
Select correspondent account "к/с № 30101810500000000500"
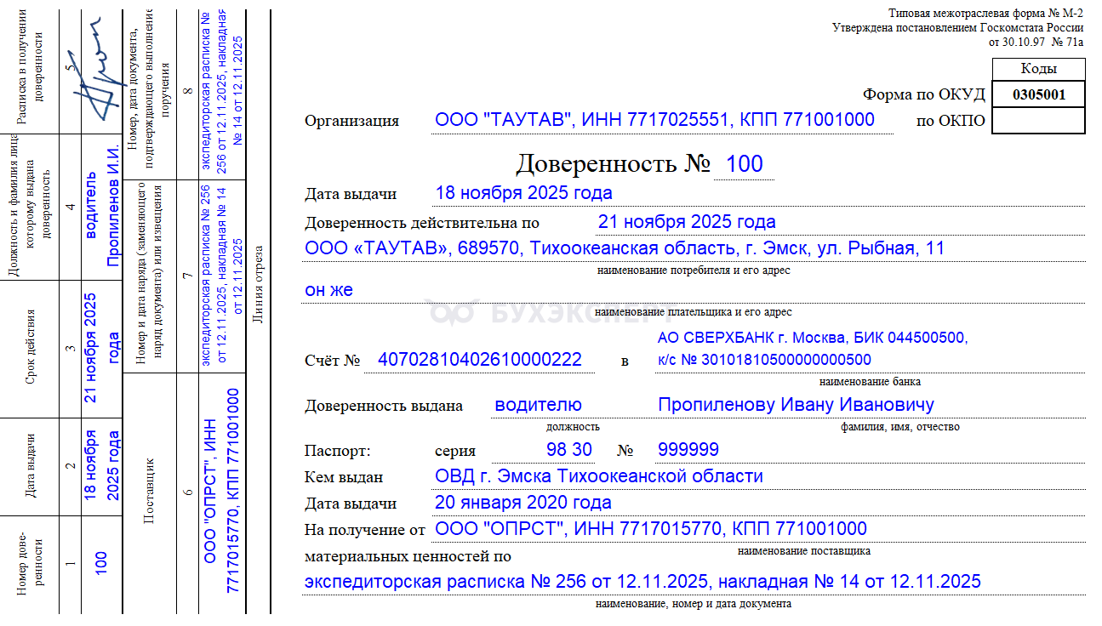click(765, 360)
